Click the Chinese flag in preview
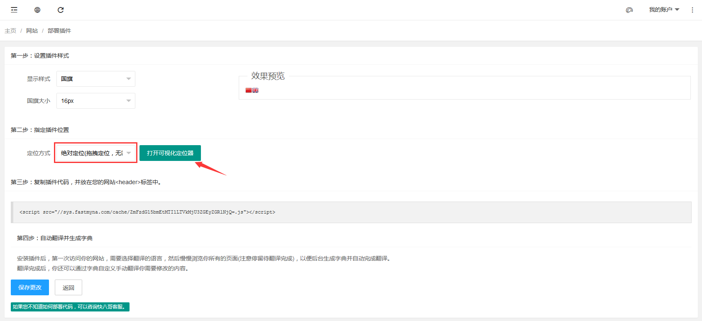This screenshot has width=702, height=321. (249, 90)
